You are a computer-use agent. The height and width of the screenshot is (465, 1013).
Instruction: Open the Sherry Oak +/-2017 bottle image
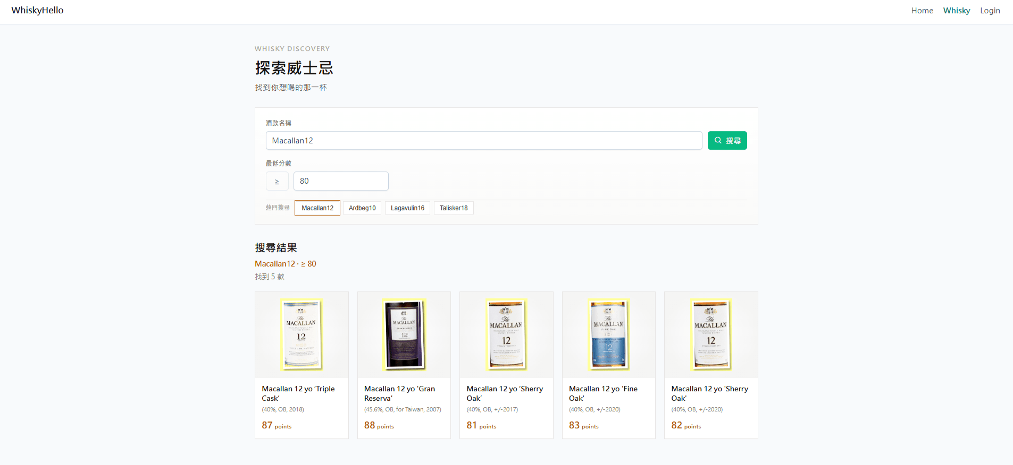(x=506, y=334)
